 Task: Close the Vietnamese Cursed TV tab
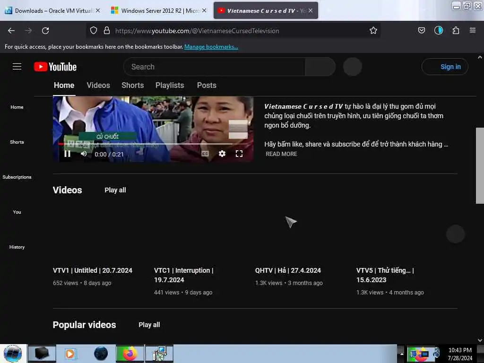pos(311,10)
